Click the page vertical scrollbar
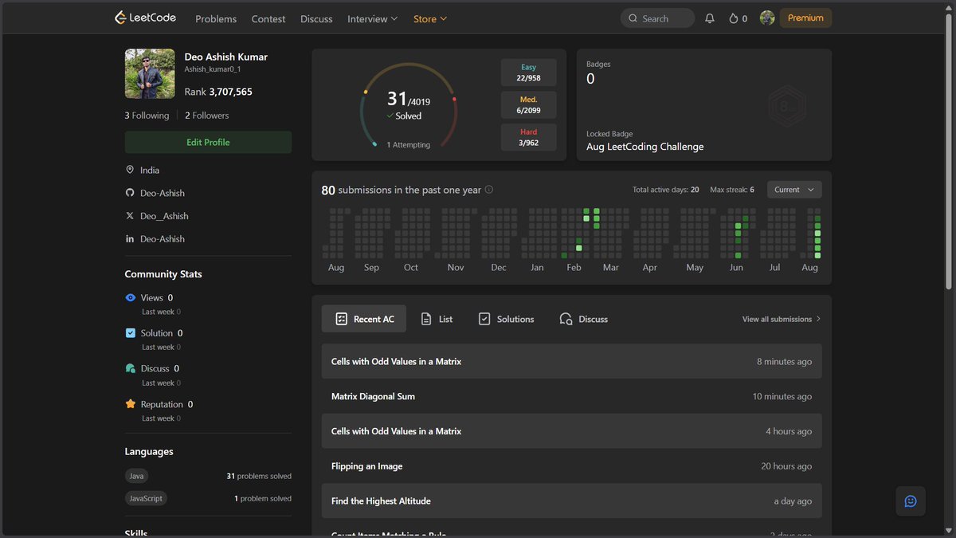This screenshot has height=538, width=956. point(948,151)
